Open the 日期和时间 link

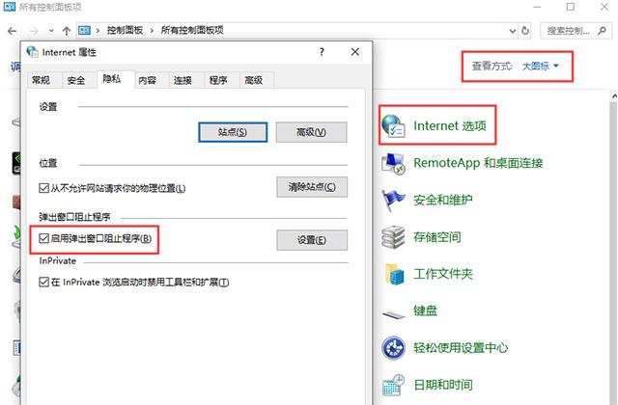pyautogui.click(x=443, y=385)
